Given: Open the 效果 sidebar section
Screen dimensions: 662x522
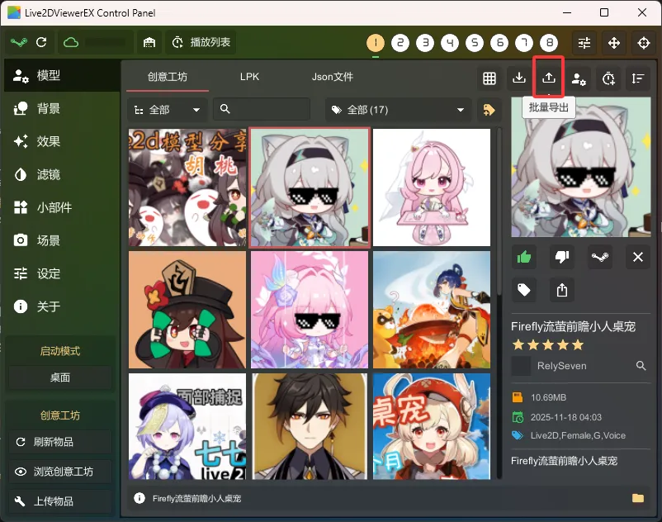Looking at the screenshot, I should tap(62, 141).
